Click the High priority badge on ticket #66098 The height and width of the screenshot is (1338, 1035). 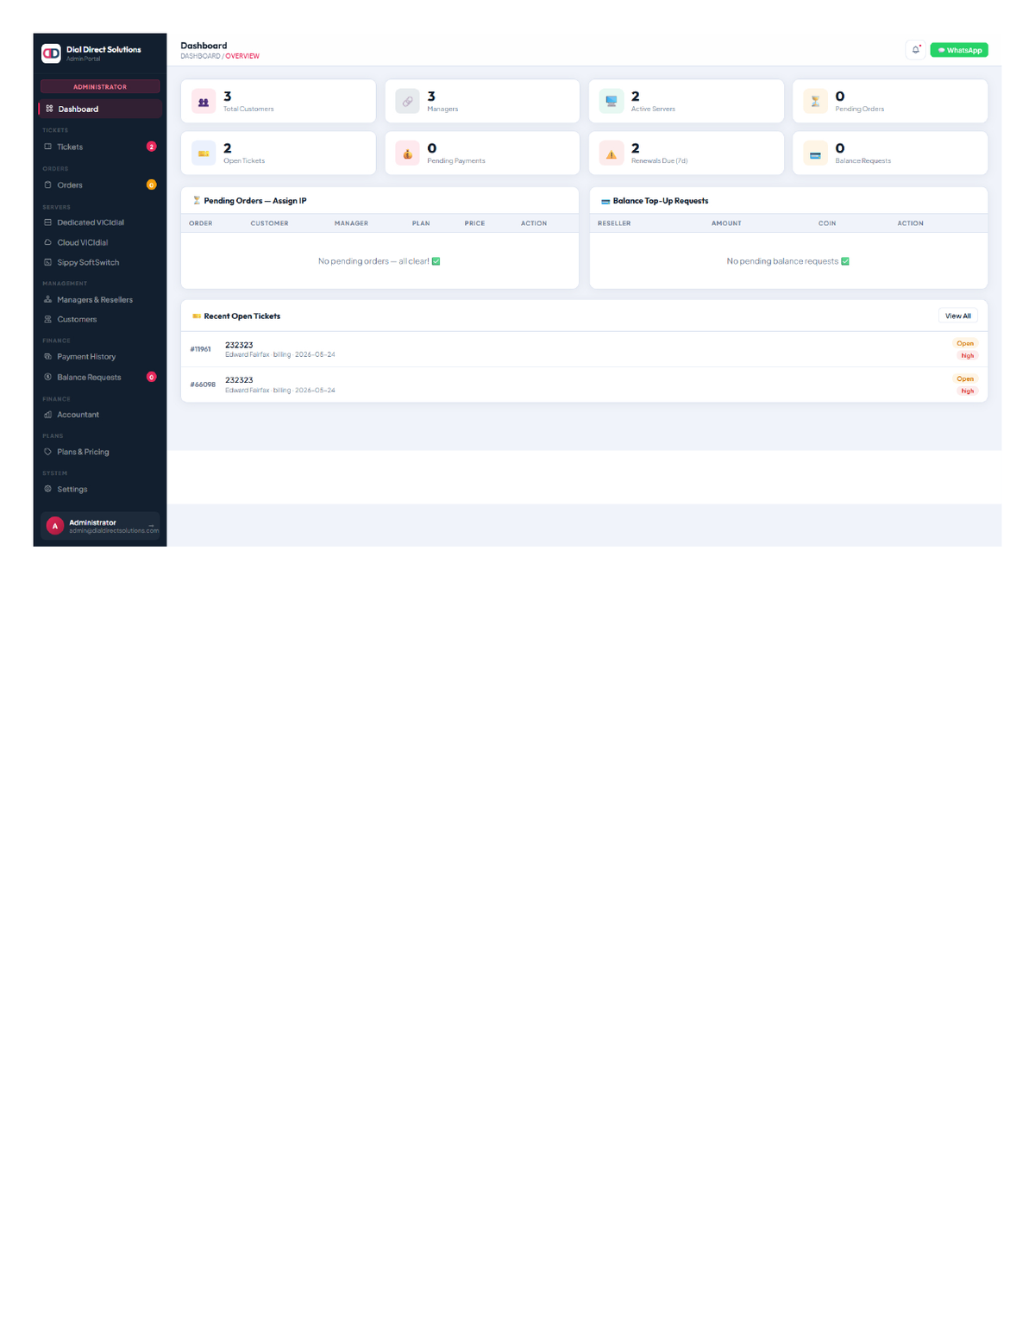(968, 391)
